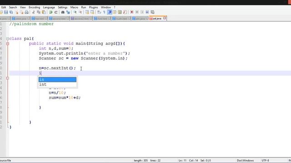Image resolution: width=291 pixels, height=163 pixels.
Task: Click Run Macro Multiple Times icon
Action: click(x=147, y=12)
